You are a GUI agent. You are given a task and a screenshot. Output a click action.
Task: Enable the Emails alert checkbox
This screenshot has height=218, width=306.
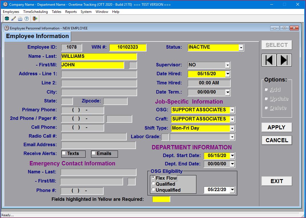click(x=93, y=153)
